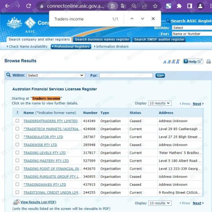Click the browser address bar URL
The image size is (212, 212).
(x=75, y=6)
